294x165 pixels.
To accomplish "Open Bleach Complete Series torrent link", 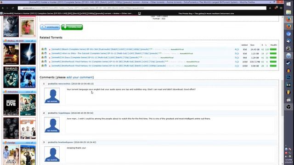I will point(100,49).
